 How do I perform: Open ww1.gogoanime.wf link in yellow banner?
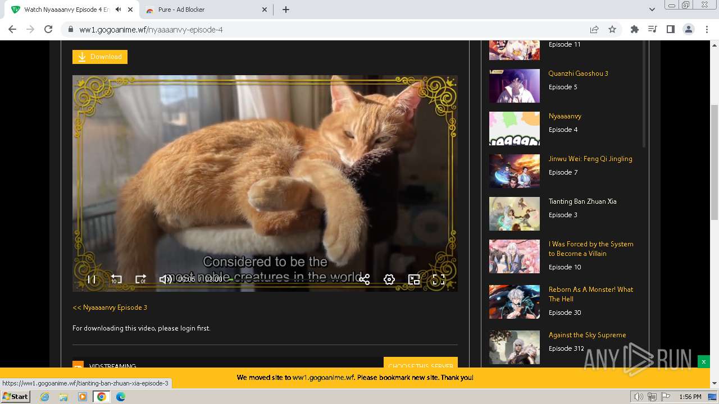click(x=324, y=378)
